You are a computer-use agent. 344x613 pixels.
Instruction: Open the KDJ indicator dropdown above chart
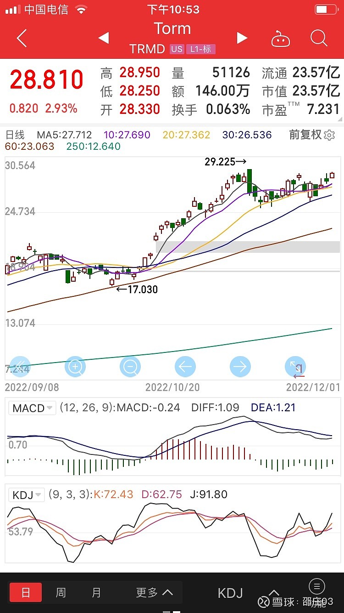point(27,495)
